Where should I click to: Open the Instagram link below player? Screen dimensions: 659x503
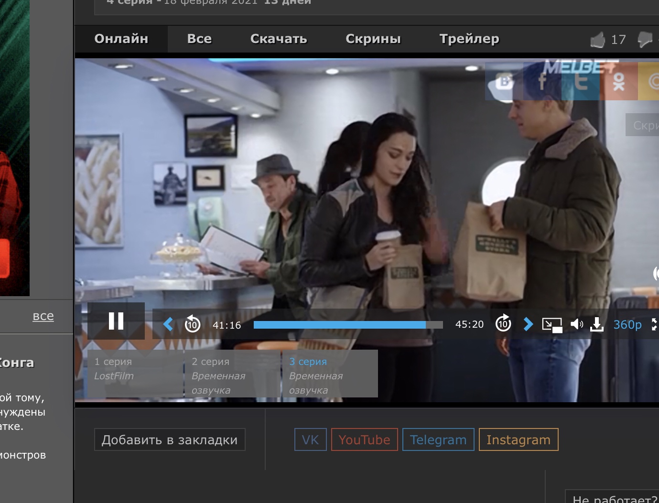click(x=519, y=439)
